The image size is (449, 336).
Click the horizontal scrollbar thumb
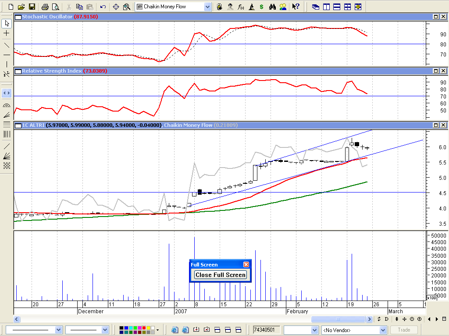coord(338,319)
